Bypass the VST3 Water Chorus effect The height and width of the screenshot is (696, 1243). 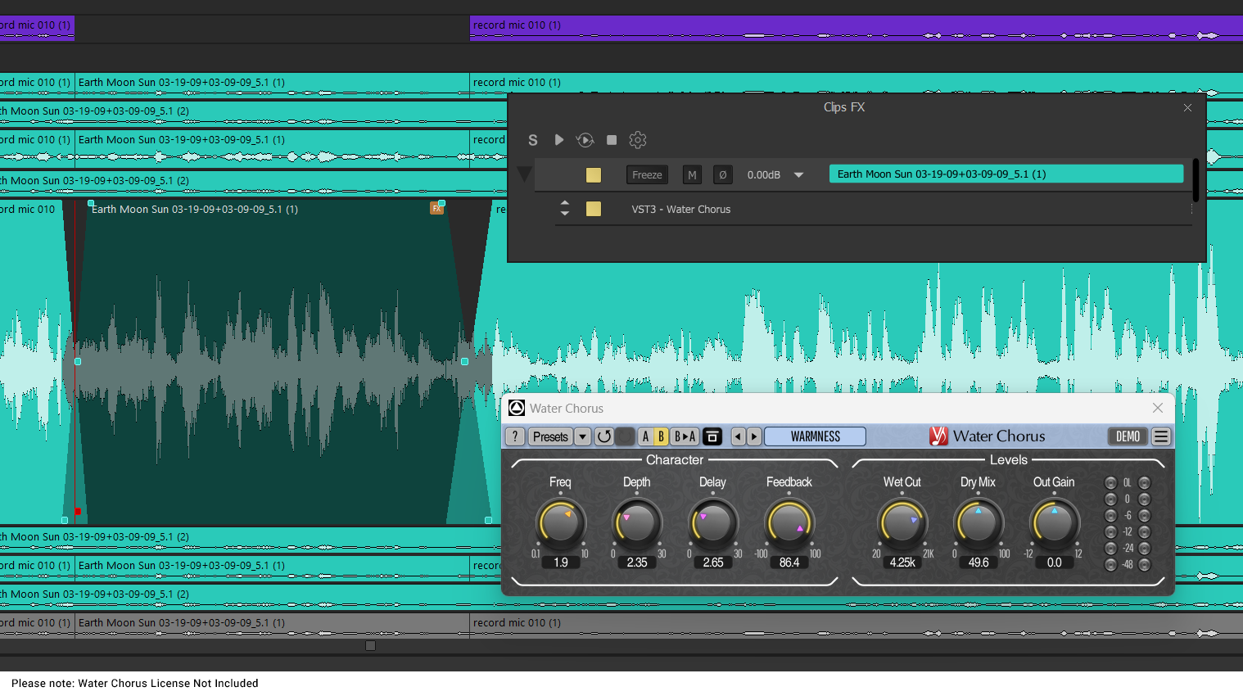[x=594, y=209]
